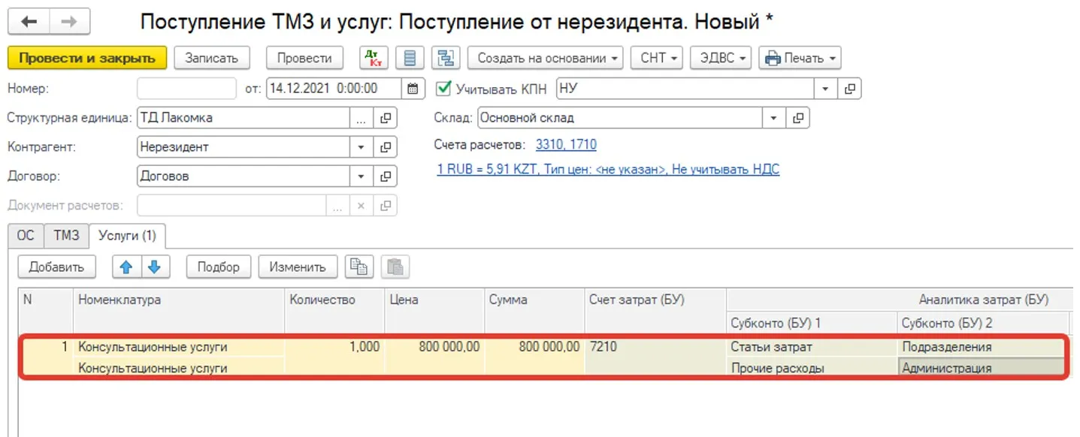This screenshot has width=1080, height=437.
Task: Open ТД Лакомка structural unit card icon
Action: tap(386, 118)
